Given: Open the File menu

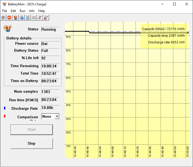Looking at the screenshot, I should pos(5,11).
